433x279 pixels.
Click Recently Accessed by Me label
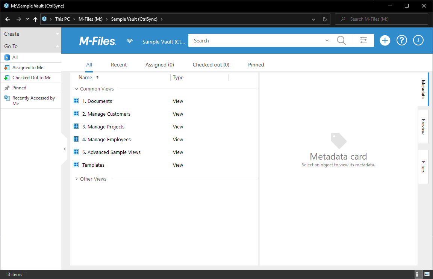point(34,101)
